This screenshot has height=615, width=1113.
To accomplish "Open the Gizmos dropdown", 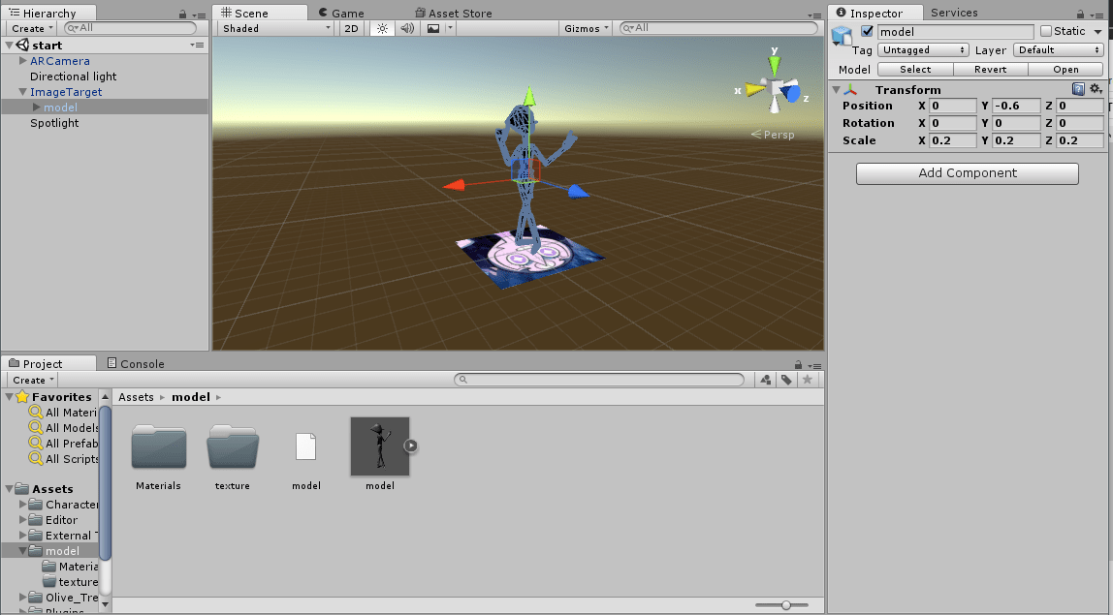I will [x=587, y=28].
